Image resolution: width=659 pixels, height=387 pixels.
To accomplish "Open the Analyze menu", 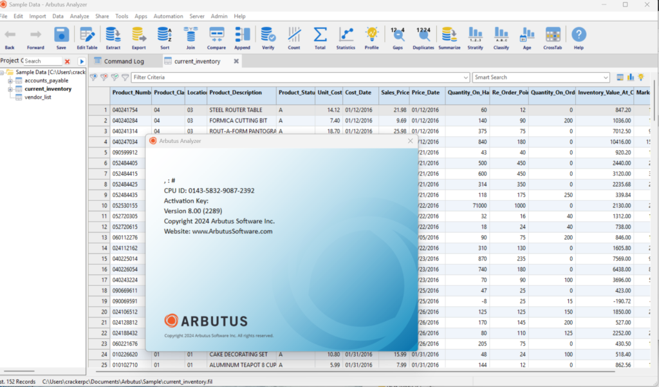I will tap(79, 16).
